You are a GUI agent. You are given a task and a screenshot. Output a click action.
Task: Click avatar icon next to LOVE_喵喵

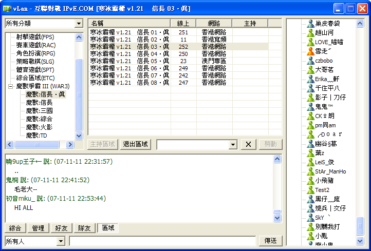[310, 42]
